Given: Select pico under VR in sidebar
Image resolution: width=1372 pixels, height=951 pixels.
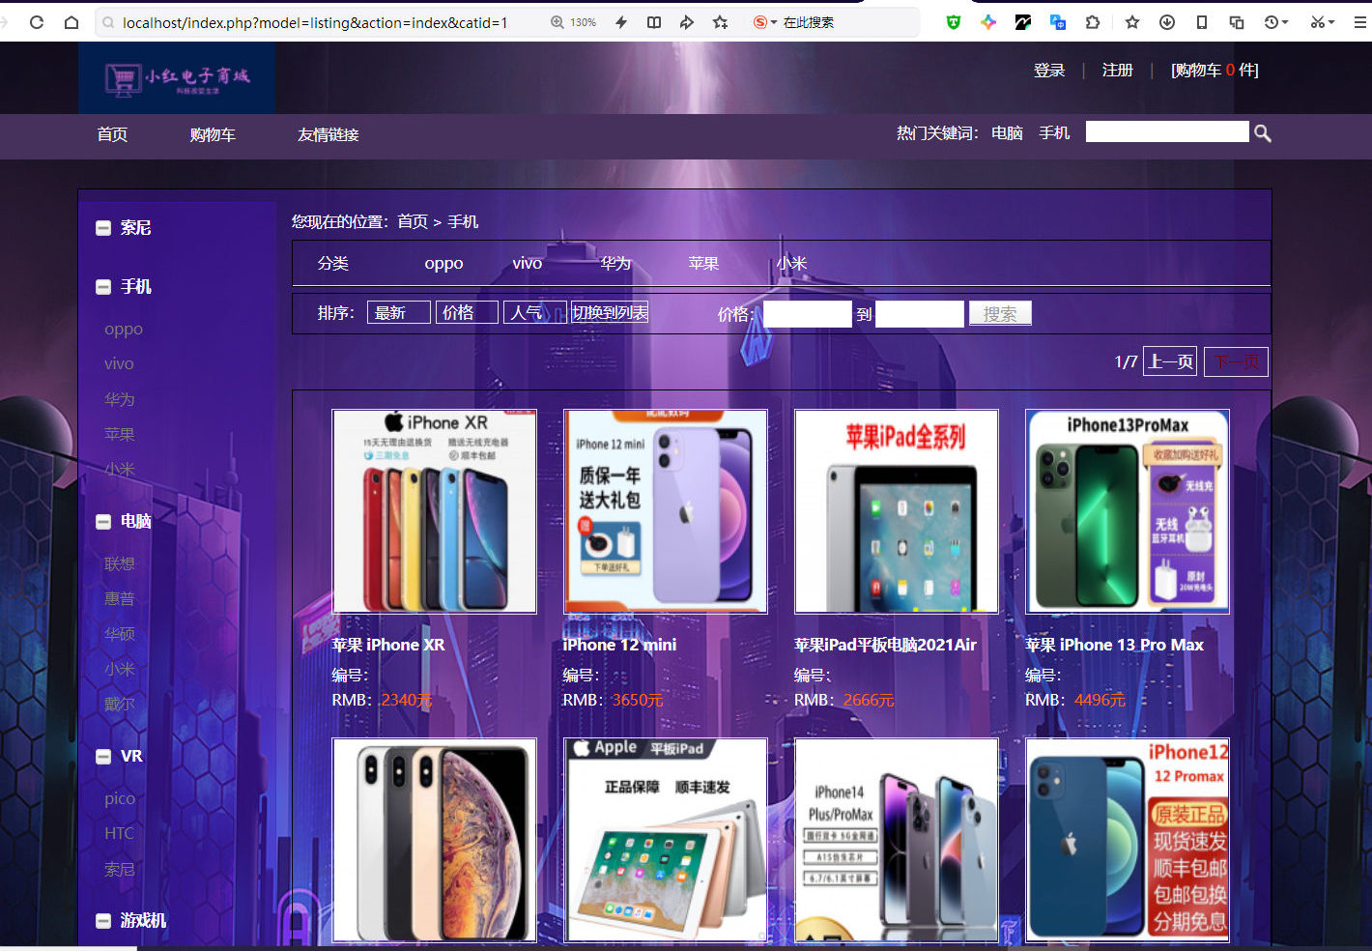Looking at the screenshot, I should pos(120,798).
